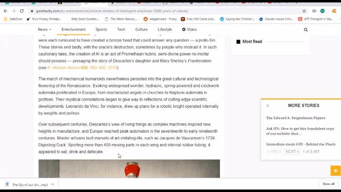Open the SafeZone bookmark
Viewport: 341px width, 192px height.
coord(13,19)
